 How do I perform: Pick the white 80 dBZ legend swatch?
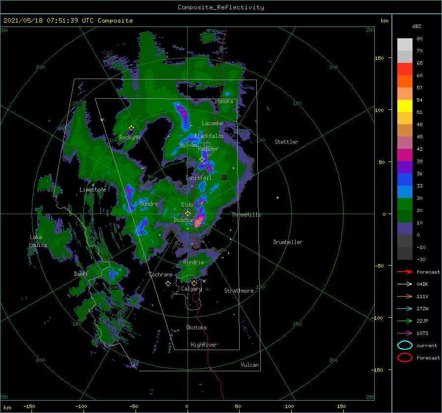tap(405, 44)
